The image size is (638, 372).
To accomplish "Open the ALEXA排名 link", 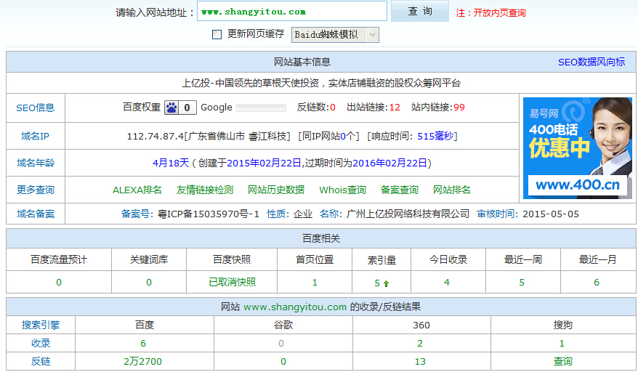I will (137, 190).
